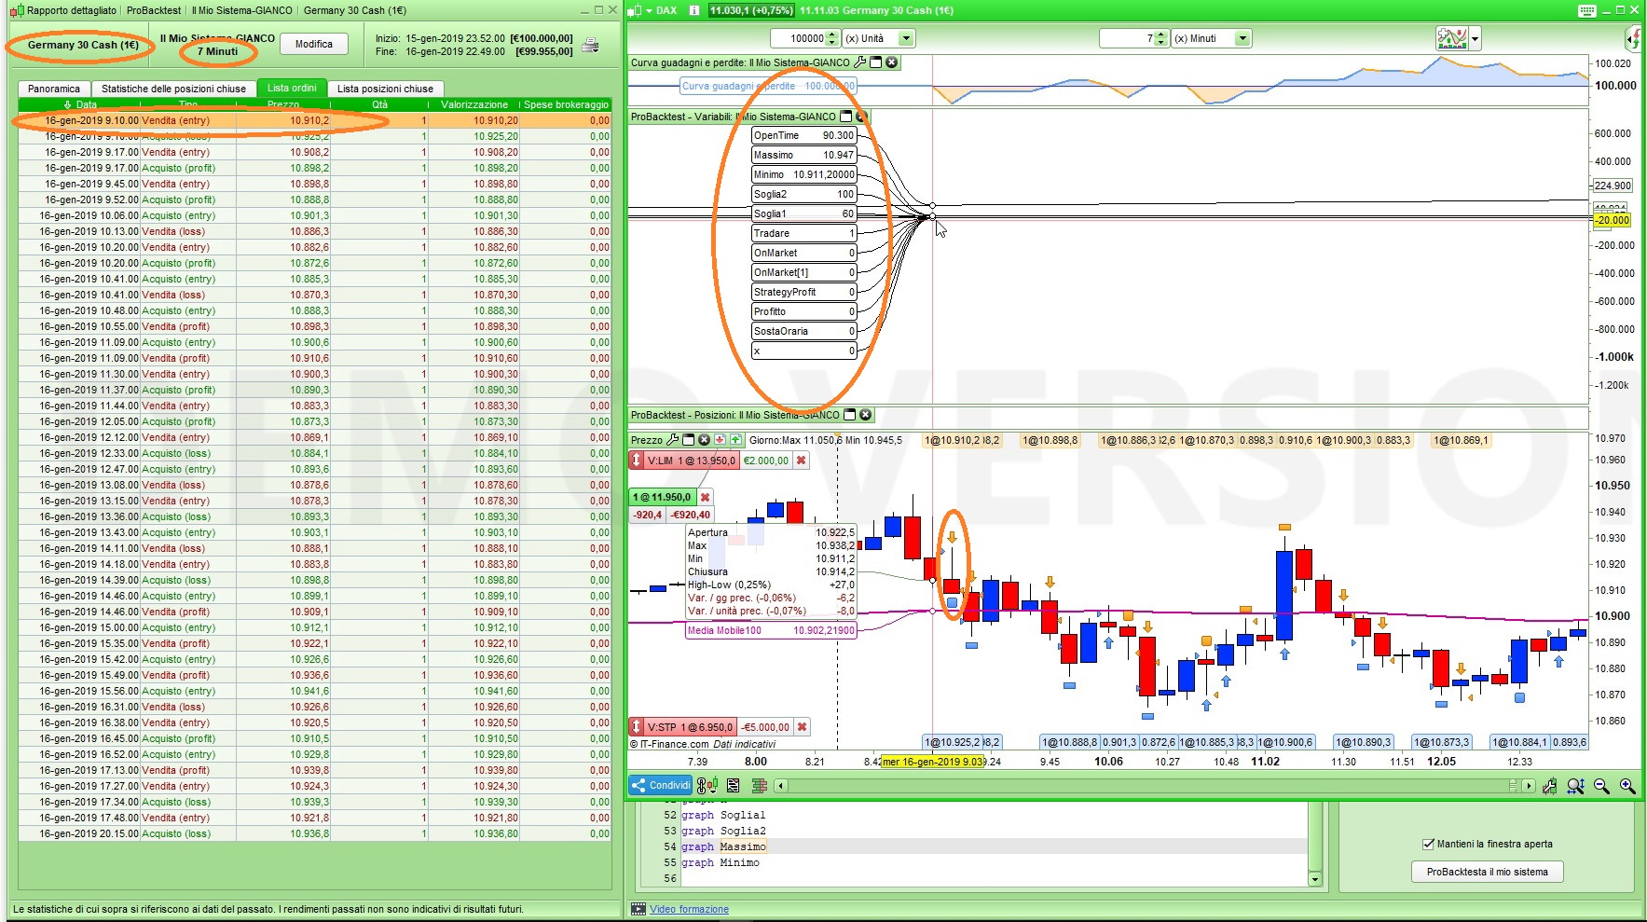This screenshot has width=1647, height=922.
Task: Click the Curva guadagni e perdite value label
Action: tap(768, 86)
